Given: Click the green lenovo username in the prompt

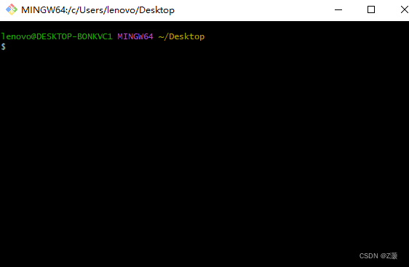Looking at the screenshot, I should click(16, 36).
